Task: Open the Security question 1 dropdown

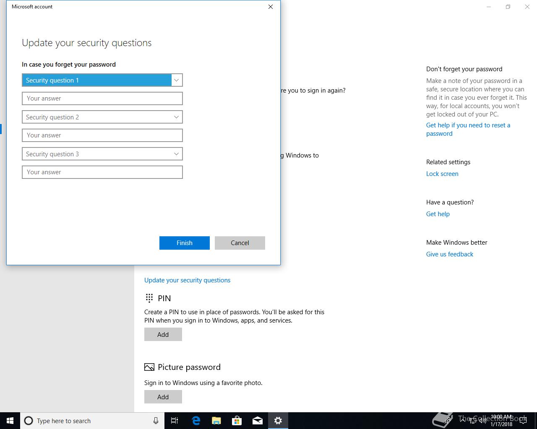Action: (102, 80)
